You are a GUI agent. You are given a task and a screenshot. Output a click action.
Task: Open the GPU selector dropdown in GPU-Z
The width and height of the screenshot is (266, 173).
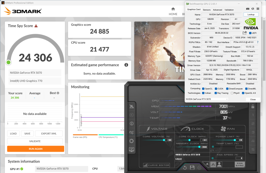click(x=207, y=99)
